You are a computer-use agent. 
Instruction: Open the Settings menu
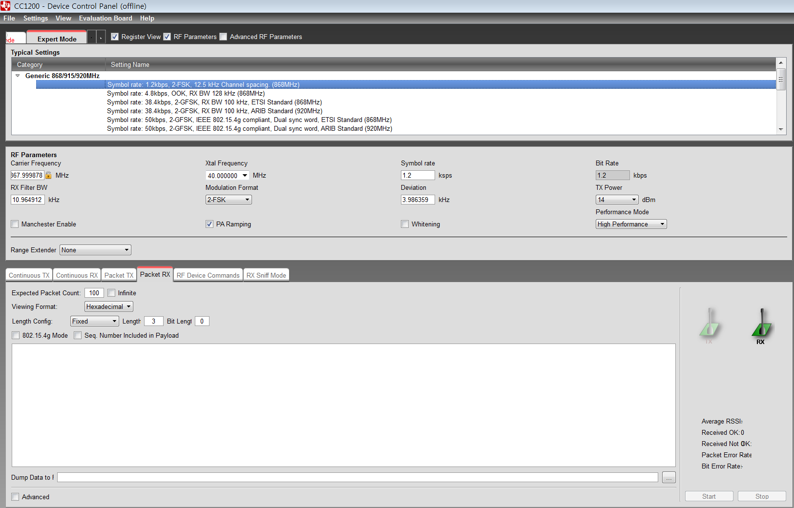click(x=36, y=18)
